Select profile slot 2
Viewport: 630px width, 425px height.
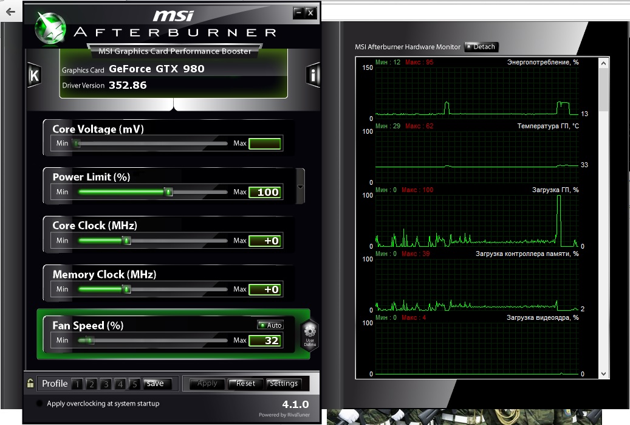pos(92,384)
